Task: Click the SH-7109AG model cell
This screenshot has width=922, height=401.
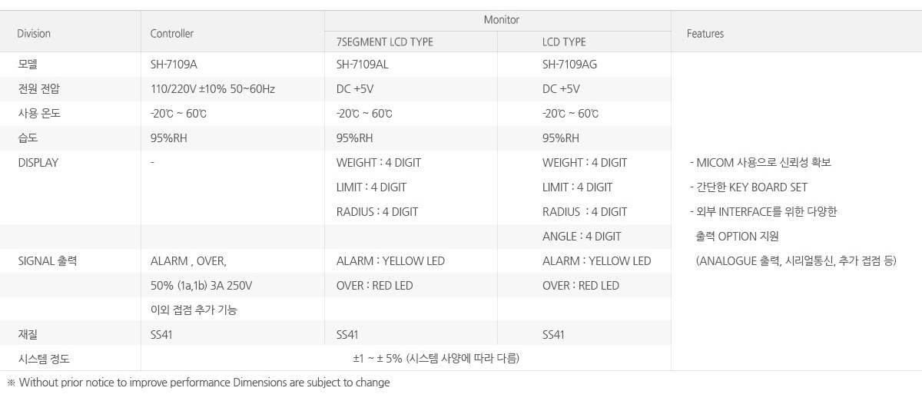Action: [569, 65]
